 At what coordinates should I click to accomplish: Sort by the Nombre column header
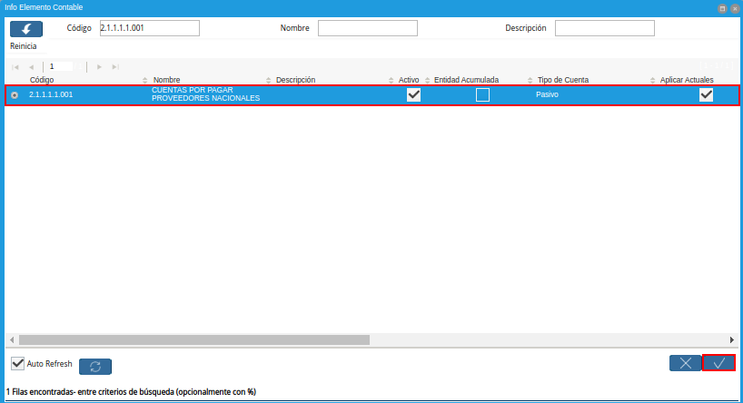pos(166,80)
